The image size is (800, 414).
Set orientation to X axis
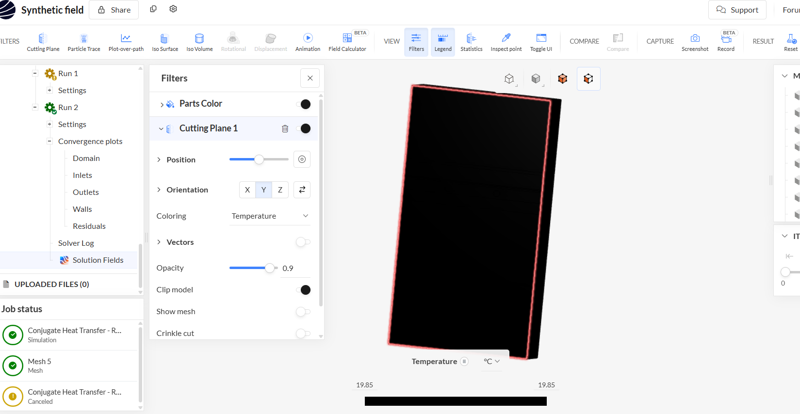[247, 190]
